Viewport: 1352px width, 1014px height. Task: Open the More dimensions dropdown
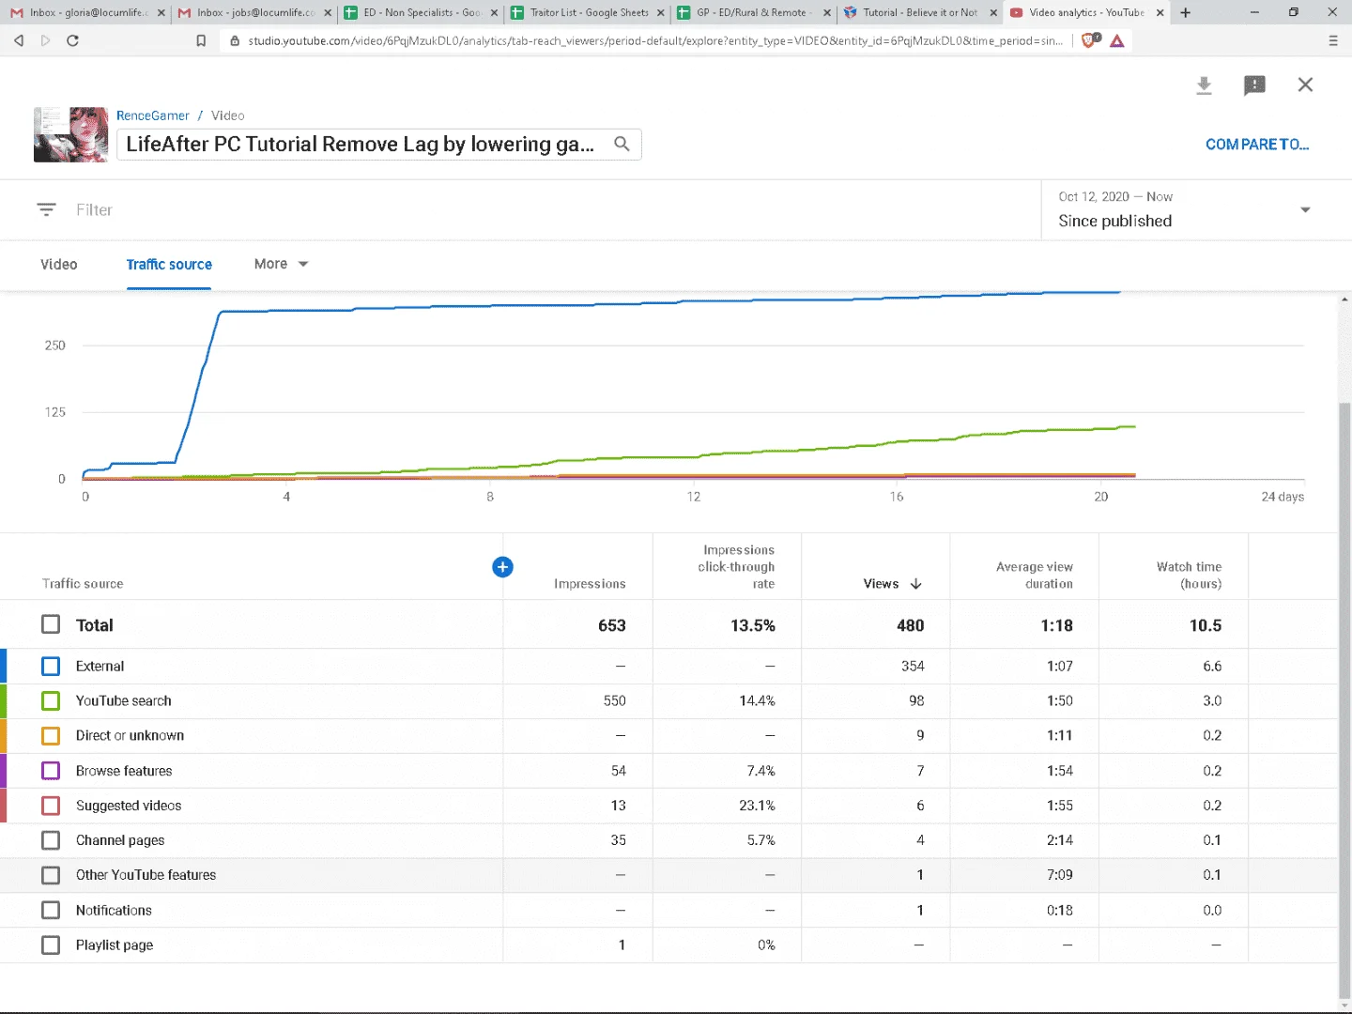(x=281, y=264)
